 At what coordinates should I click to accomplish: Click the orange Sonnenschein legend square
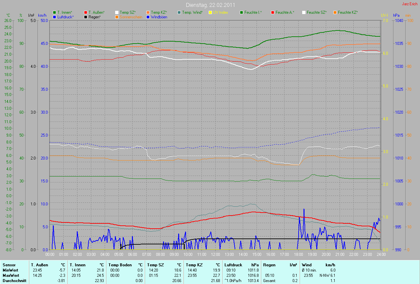(117, 17)
